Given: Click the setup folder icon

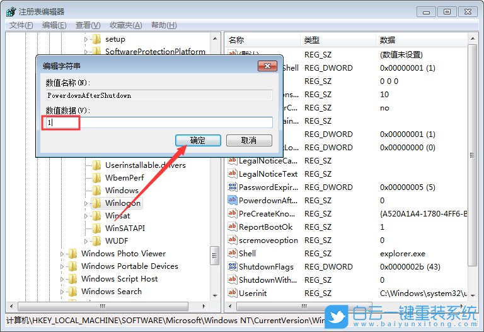Looking at the screenshot, I should tap(96, 39).
